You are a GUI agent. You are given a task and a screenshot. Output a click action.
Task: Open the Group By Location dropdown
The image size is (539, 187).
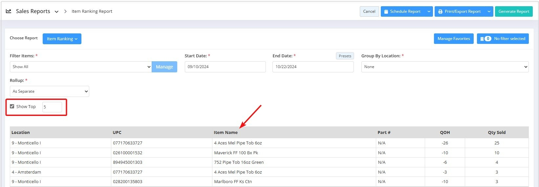pyautogui.click(x=444, y=67)
